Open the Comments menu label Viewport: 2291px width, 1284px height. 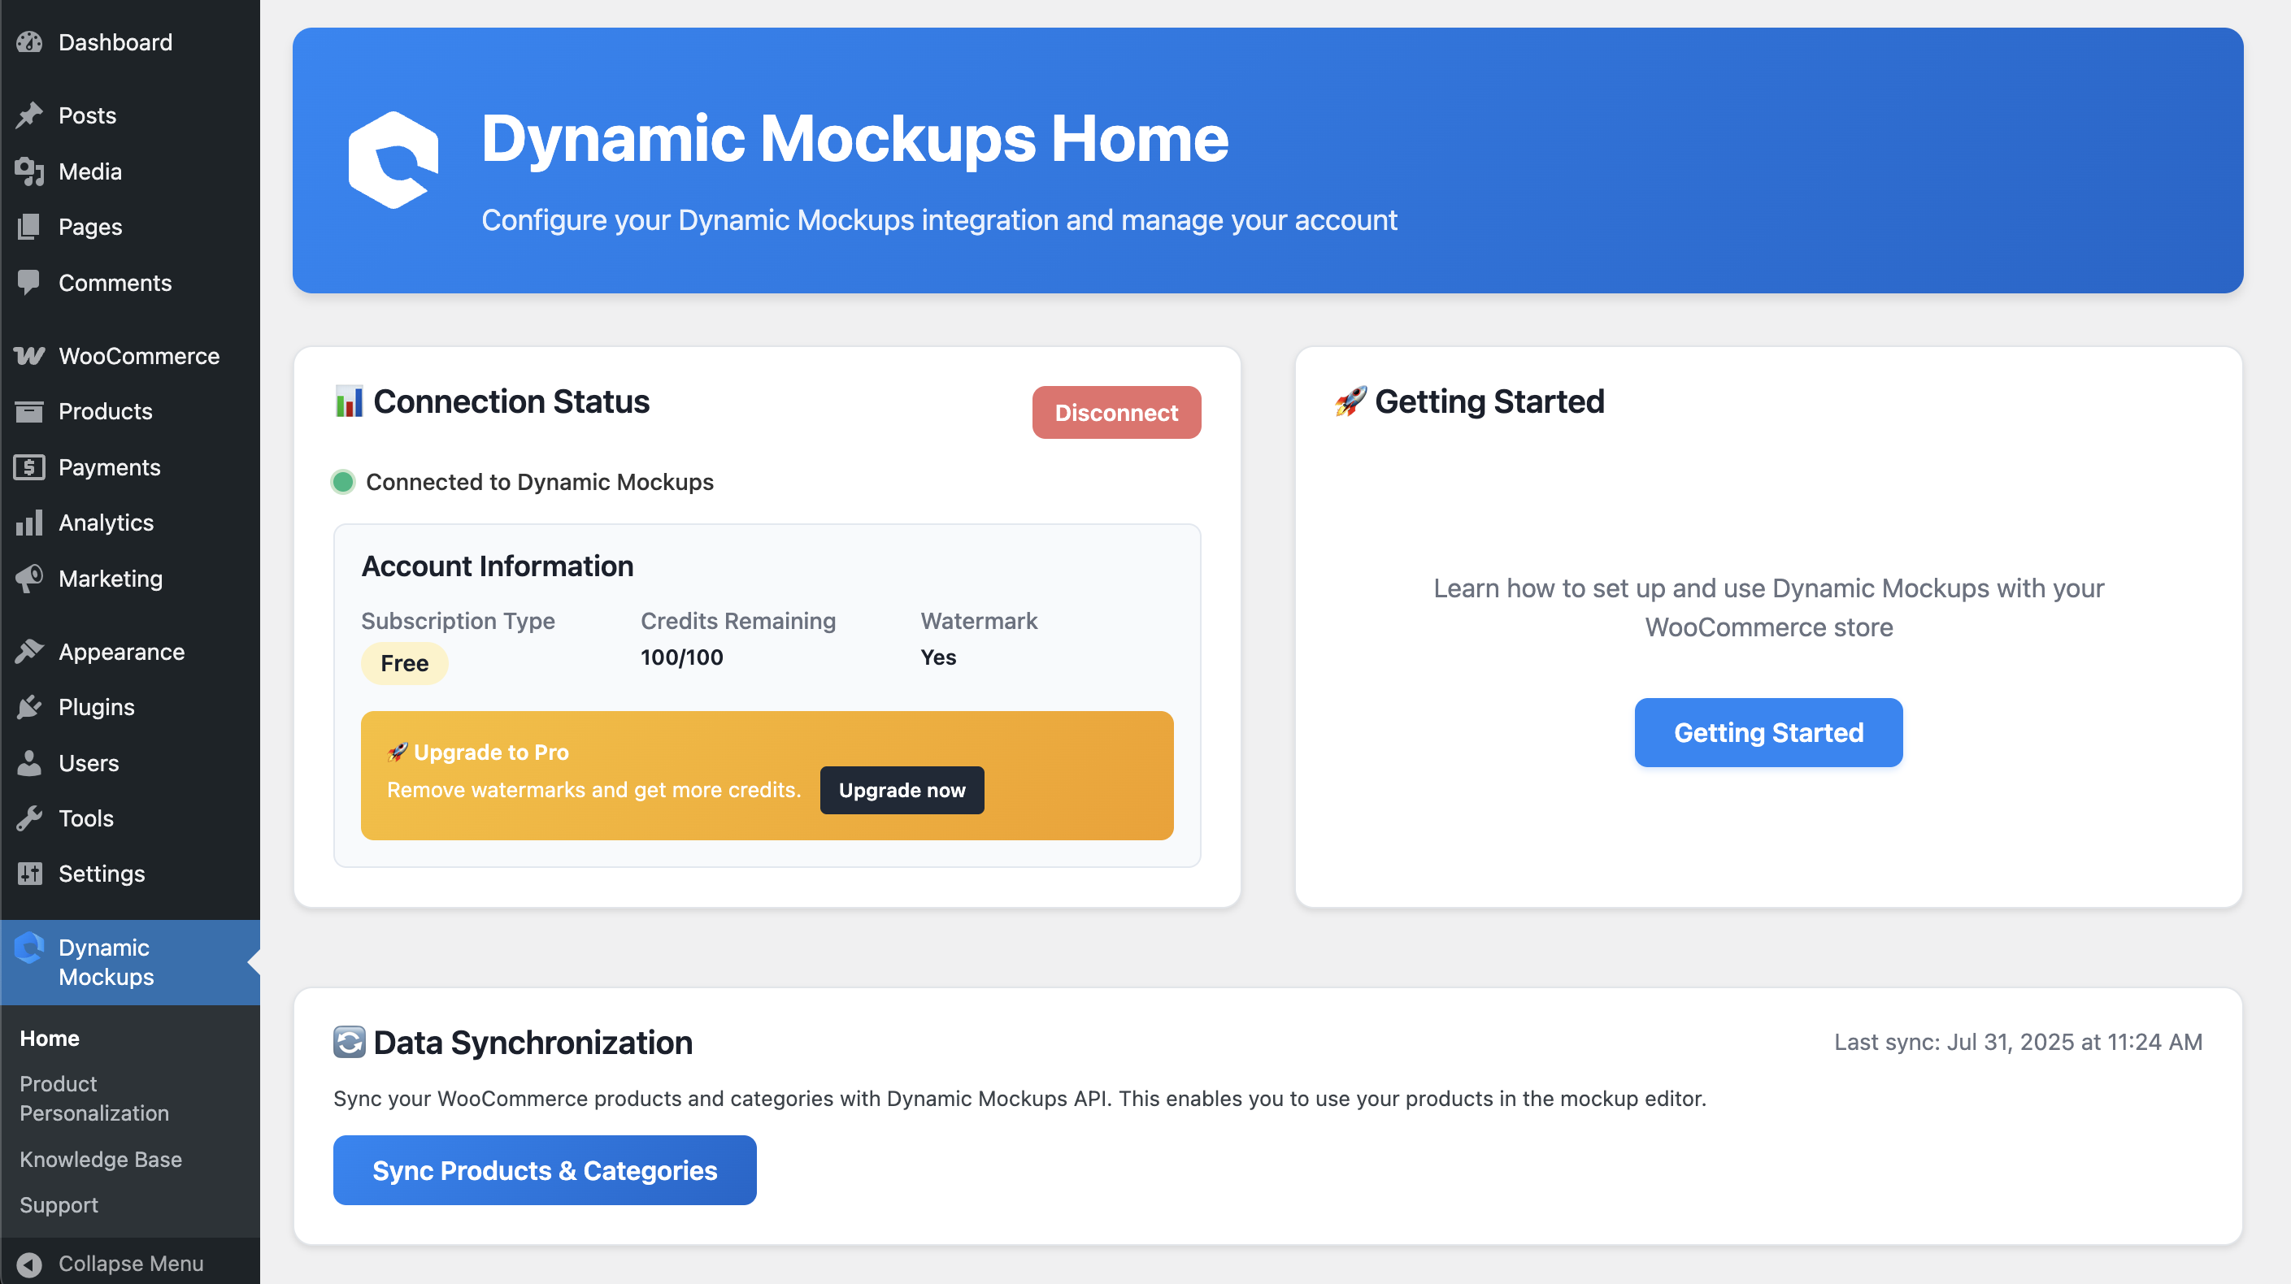(115, 283)
